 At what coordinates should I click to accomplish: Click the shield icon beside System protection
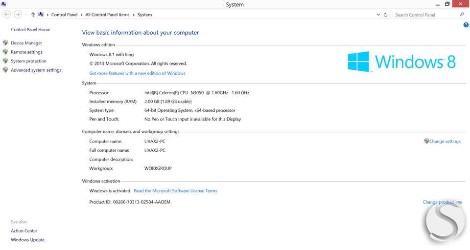point(5,61)
